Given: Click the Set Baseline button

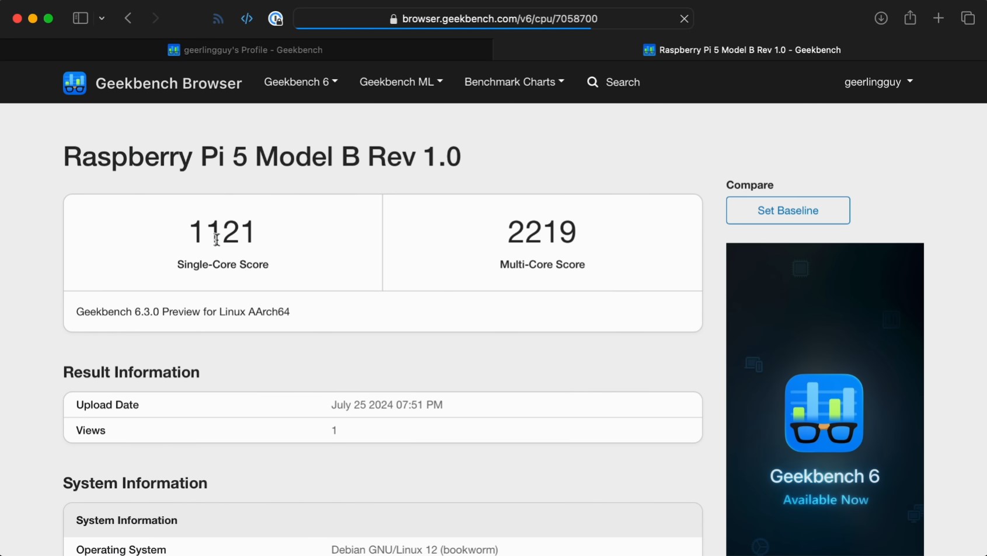Looking at the screenshot, I should pos(788,211).
